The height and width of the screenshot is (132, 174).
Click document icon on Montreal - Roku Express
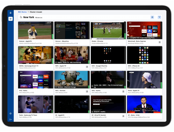(160, 42)
